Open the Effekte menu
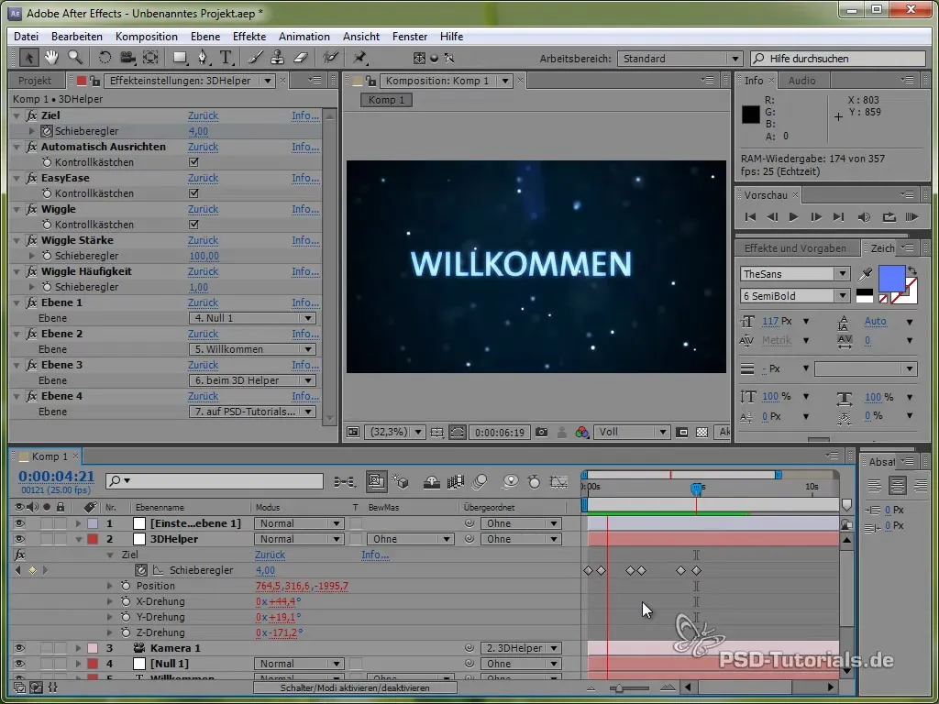The image size is (939, 704). click(249, 37)
